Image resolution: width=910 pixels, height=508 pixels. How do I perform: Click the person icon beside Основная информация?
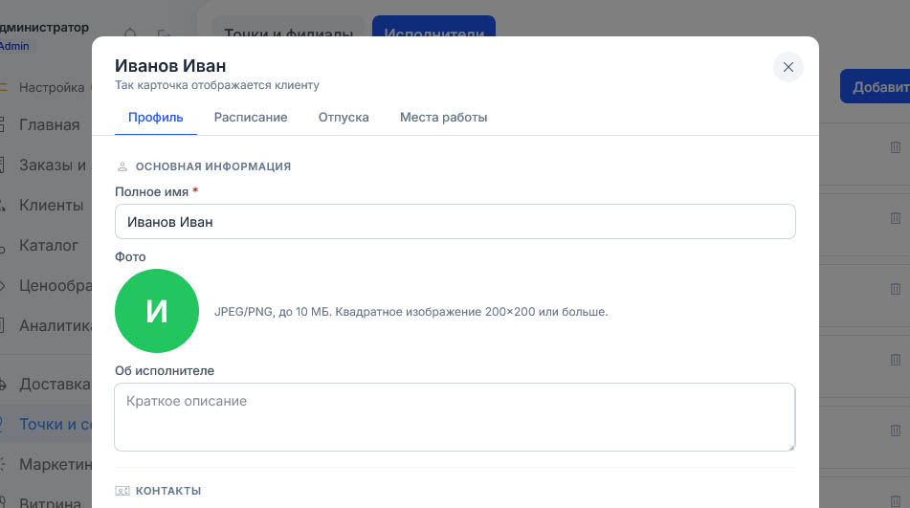(x=122, y=166)
